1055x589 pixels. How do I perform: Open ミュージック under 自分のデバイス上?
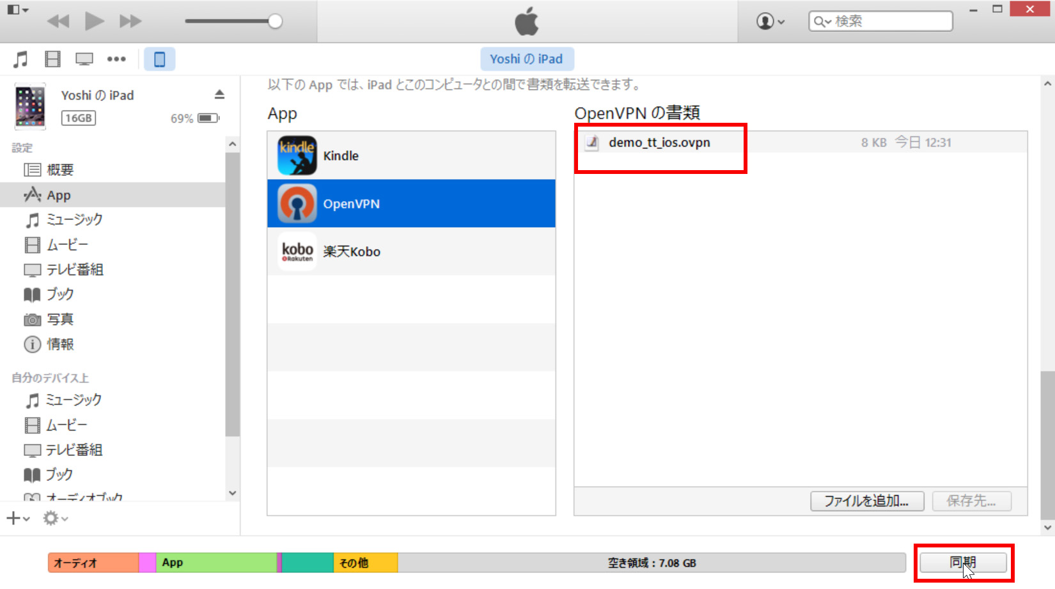point(113,400)
